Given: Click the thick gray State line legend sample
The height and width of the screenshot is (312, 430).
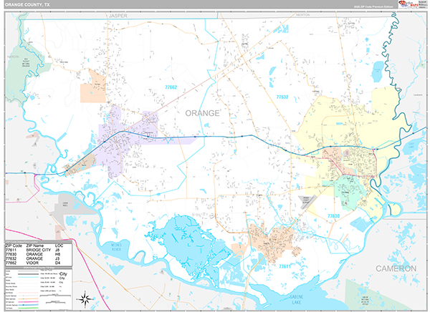Looking at the screenshot, I should [x=28, y=274].
